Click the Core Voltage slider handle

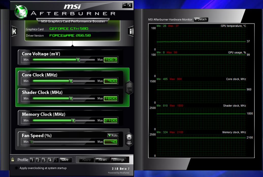[78, 60]
